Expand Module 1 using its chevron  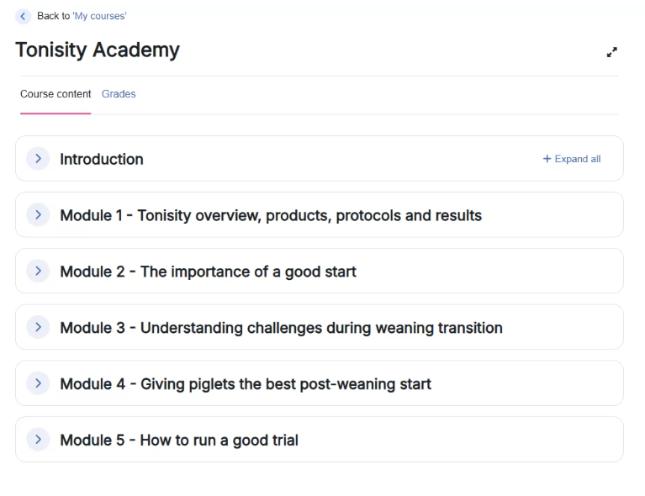38,214
